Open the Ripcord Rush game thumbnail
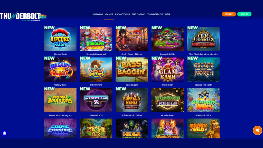 tap(60, 39)
